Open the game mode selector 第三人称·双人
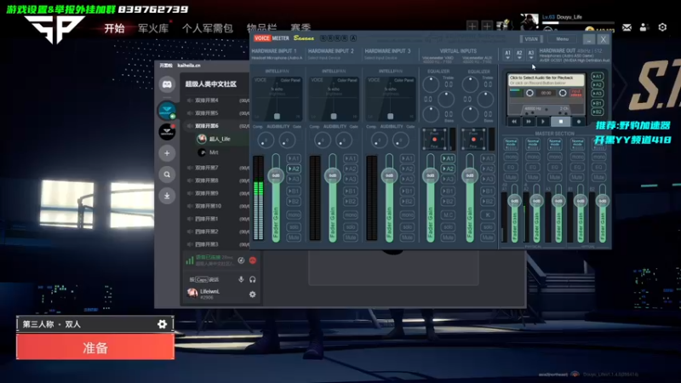 pos(95,324)
